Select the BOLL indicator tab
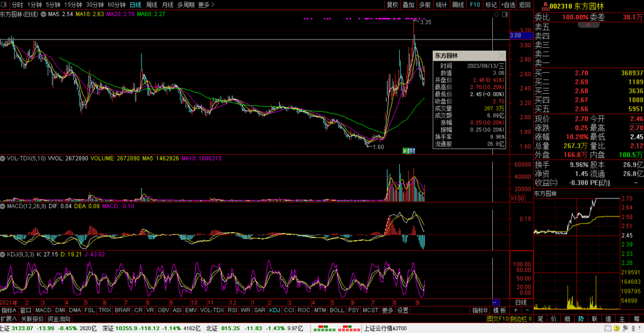644x333 pixels. pyautogui.click(x=337, y=310)
